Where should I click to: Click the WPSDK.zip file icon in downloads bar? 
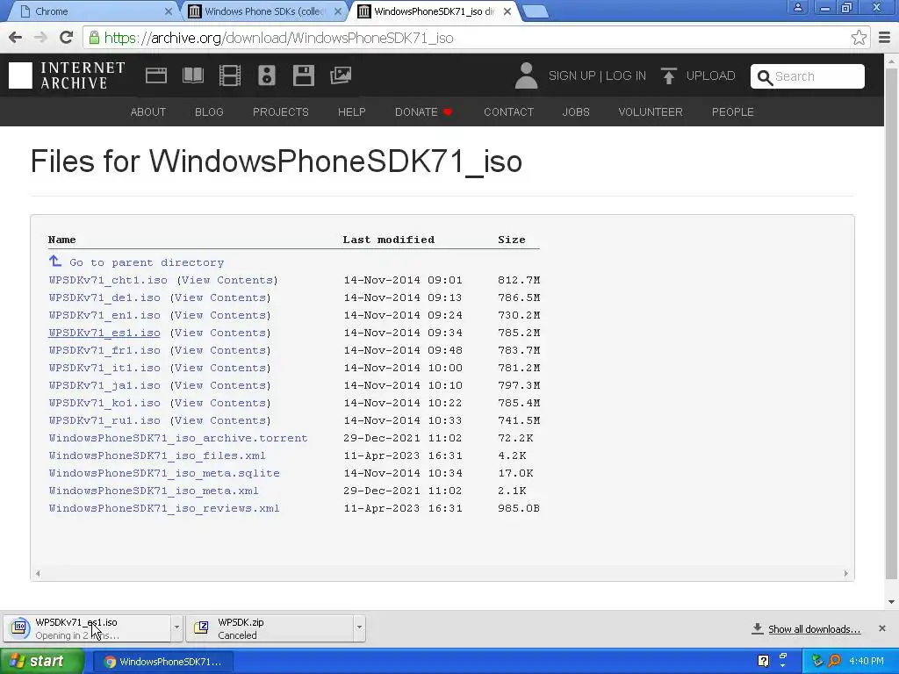coord(201,627)
